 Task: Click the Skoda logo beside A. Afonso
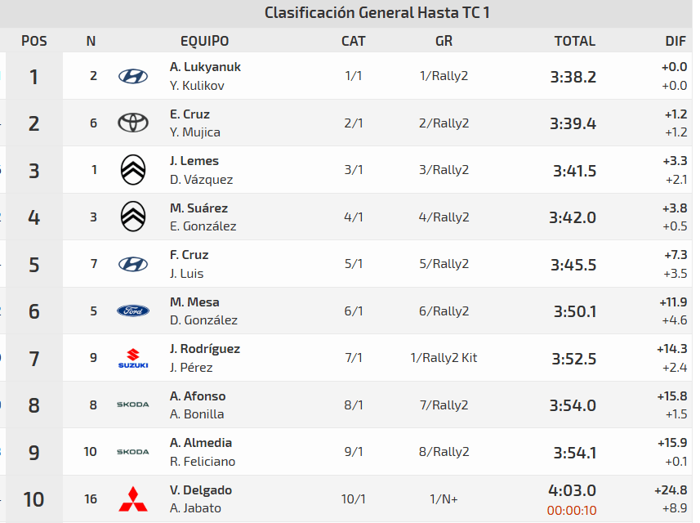[x=133, y=405]
